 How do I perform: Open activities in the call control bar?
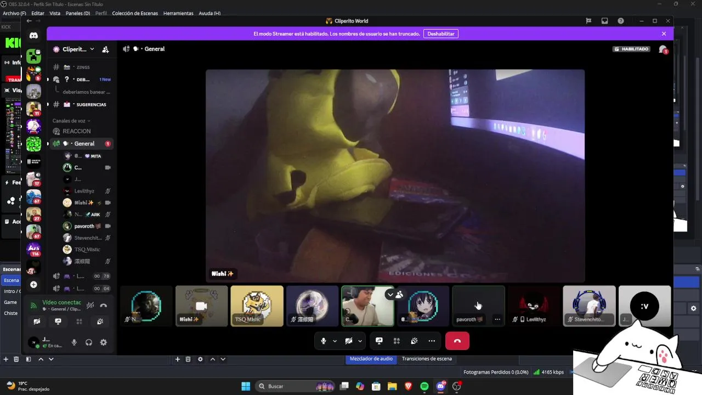(397, 341)
